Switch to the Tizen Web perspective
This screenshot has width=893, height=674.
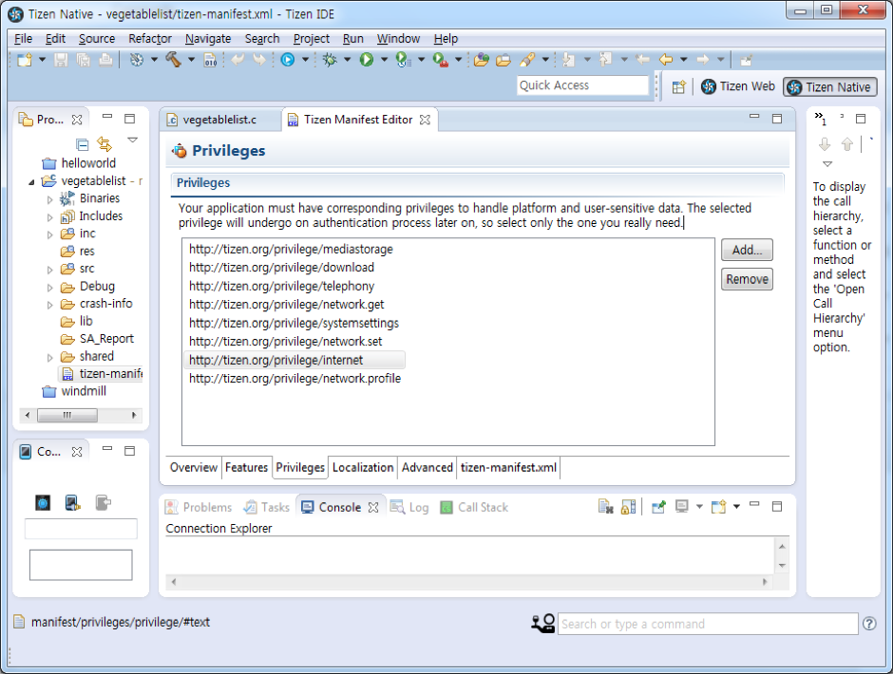click(738, 86)
